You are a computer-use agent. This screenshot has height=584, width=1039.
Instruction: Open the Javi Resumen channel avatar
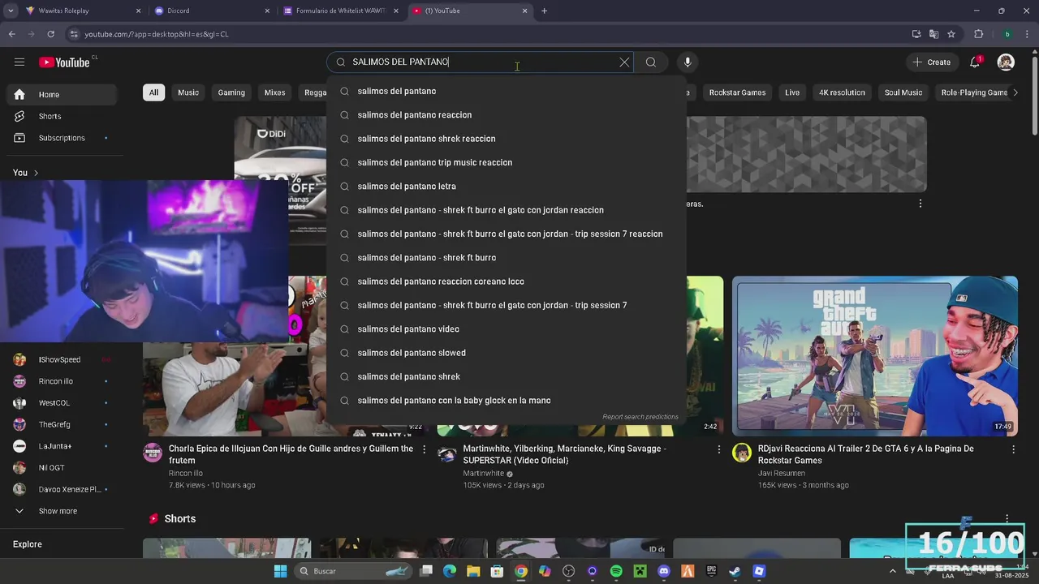pos(742,453)
